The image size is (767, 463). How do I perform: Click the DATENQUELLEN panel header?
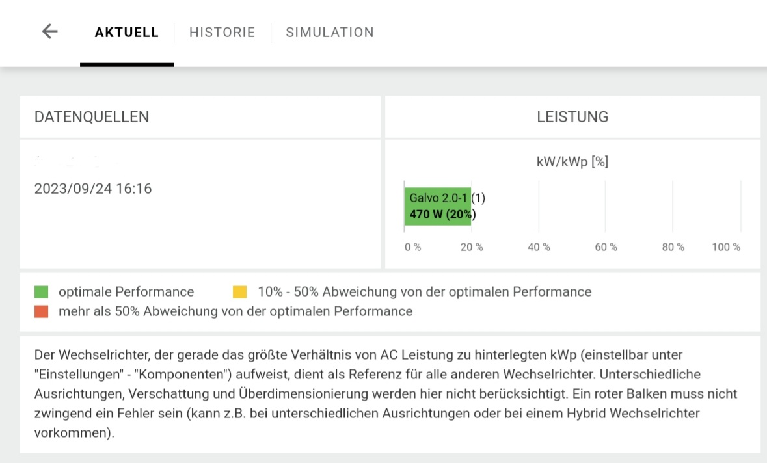click(x=92, y=117)
